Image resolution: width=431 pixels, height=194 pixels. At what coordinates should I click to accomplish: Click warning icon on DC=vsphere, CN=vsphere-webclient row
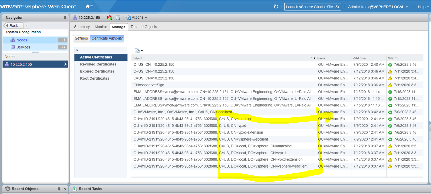click(390, 167)
